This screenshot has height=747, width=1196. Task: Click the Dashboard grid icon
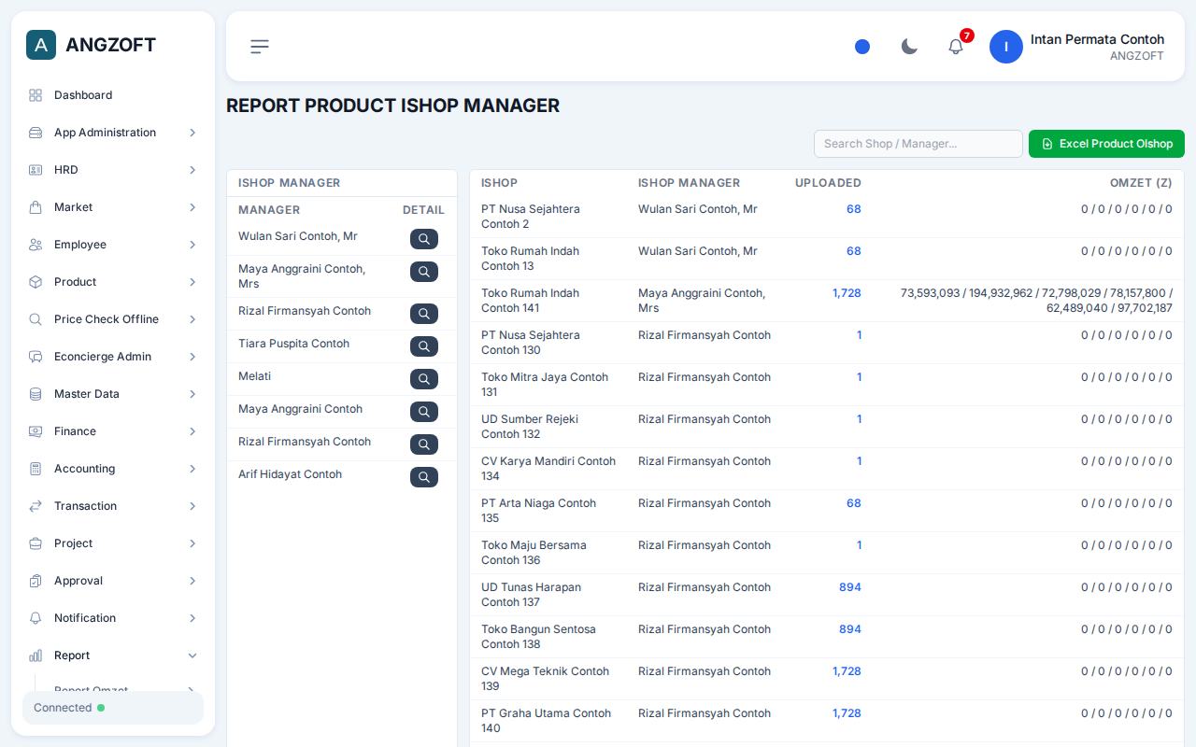point(36,95)
